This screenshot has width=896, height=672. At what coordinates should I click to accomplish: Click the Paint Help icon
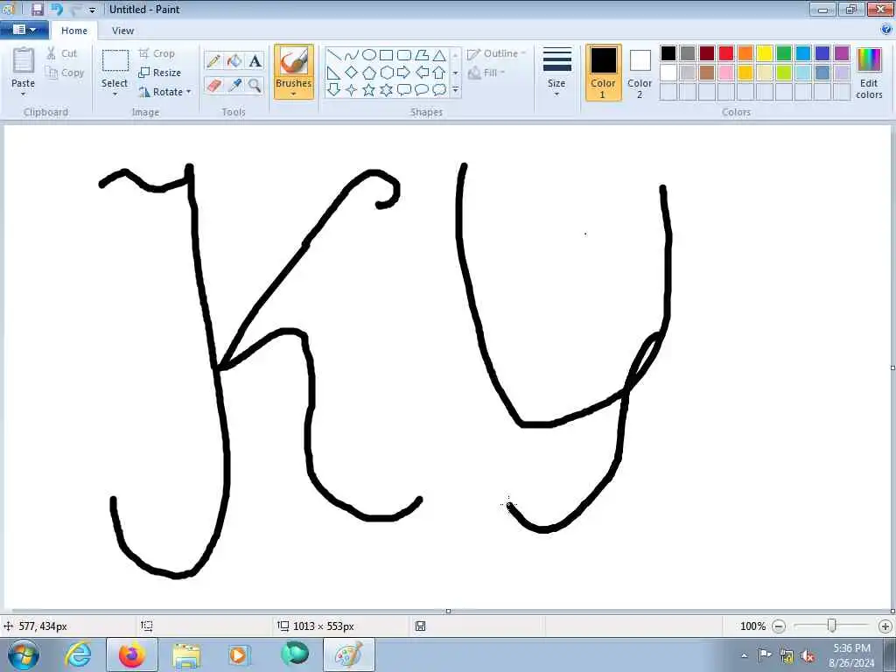[887, 31]
